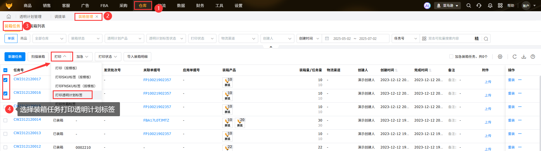Click the batch search grid icon

pyautogui.click(x=424, y=38)
